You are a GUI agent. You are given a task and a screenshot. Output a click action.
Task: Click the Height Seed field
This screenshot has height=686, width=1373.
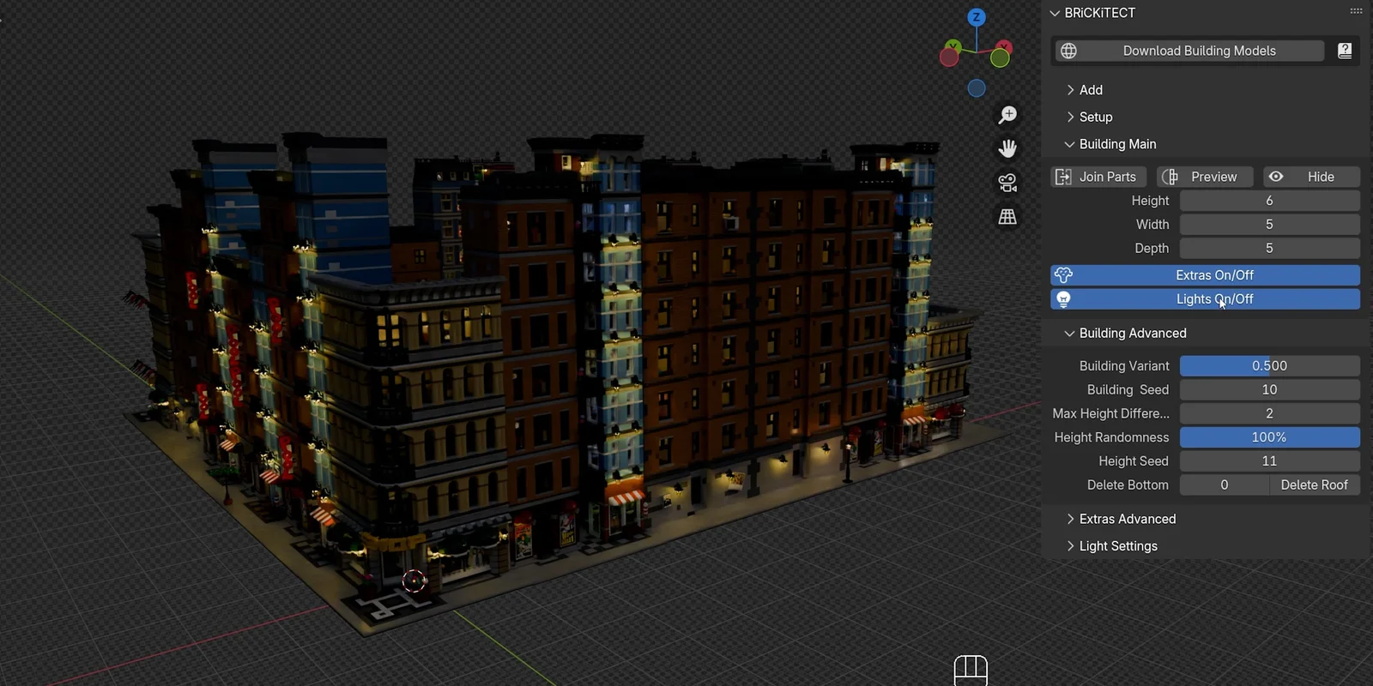[1270, 461]
